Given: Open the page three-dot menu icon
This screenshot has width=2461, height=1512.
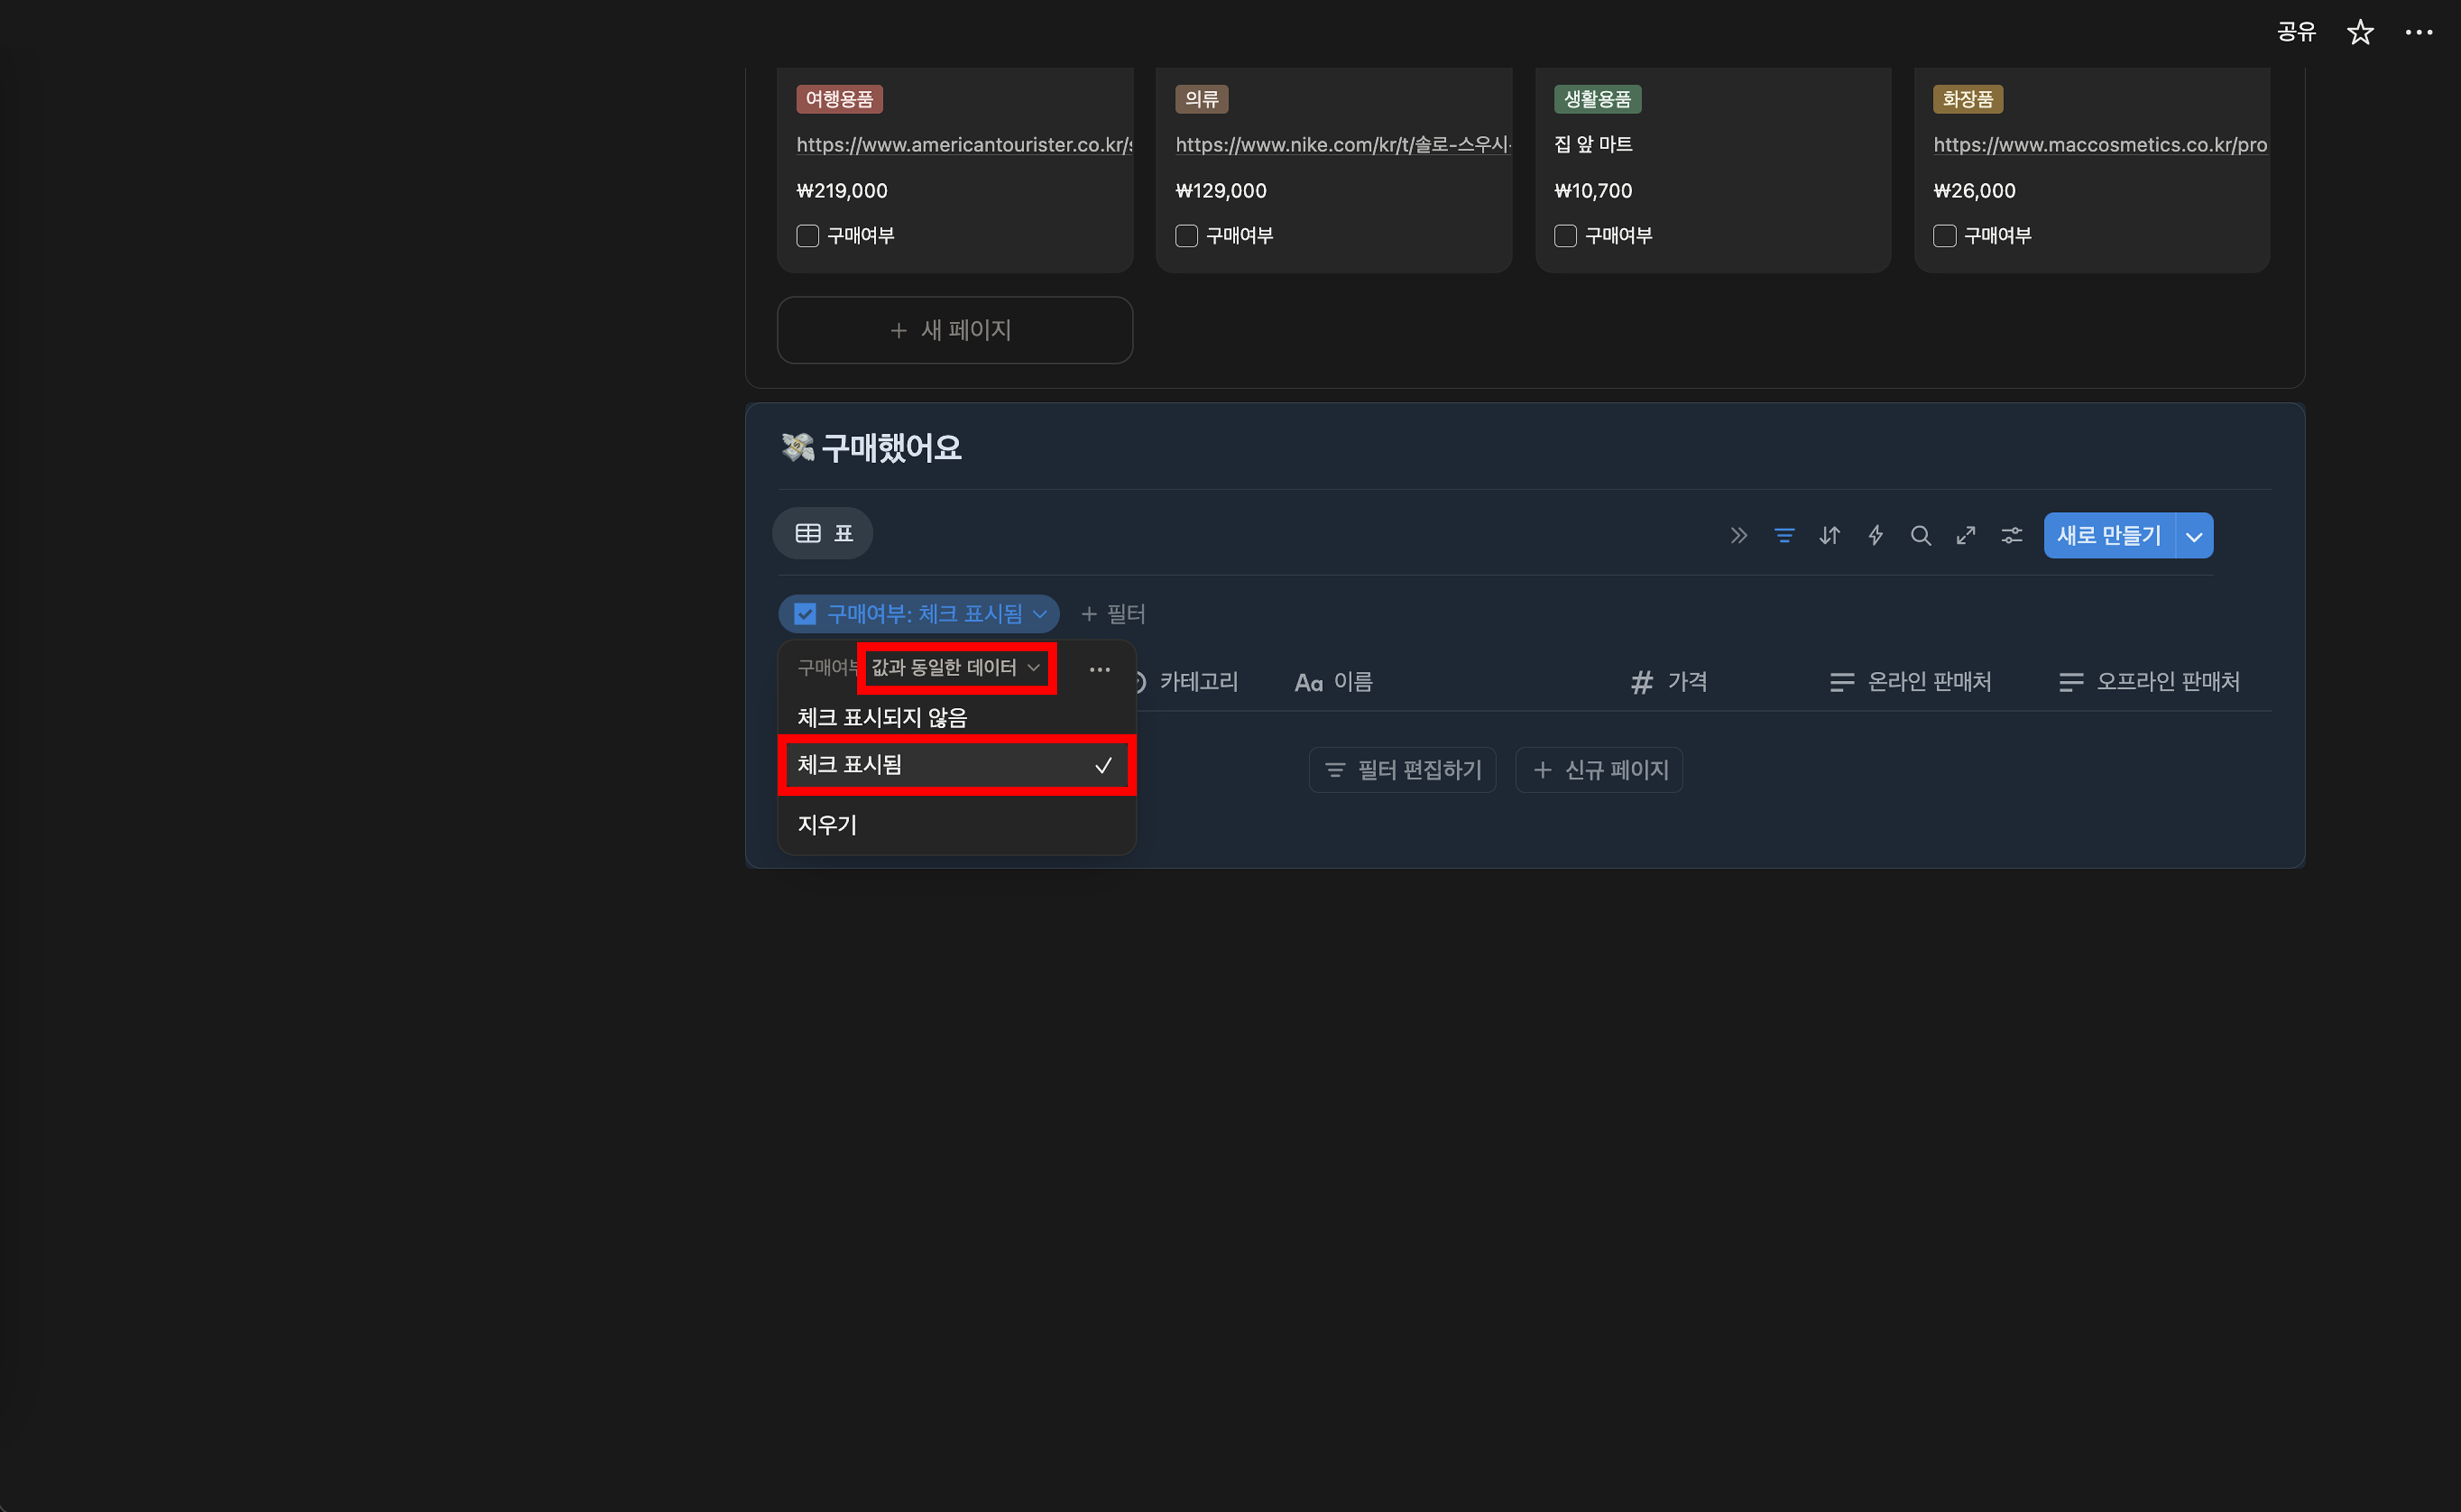Looking at the screenshot, I should pos(2418,33).
